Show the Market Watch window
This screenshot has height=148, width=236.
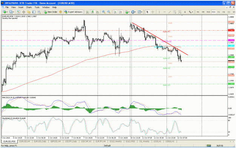(19, 12)
